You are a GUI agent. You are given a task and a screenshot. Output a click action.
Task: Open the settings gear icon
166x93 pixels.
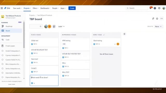pos(159,8)
